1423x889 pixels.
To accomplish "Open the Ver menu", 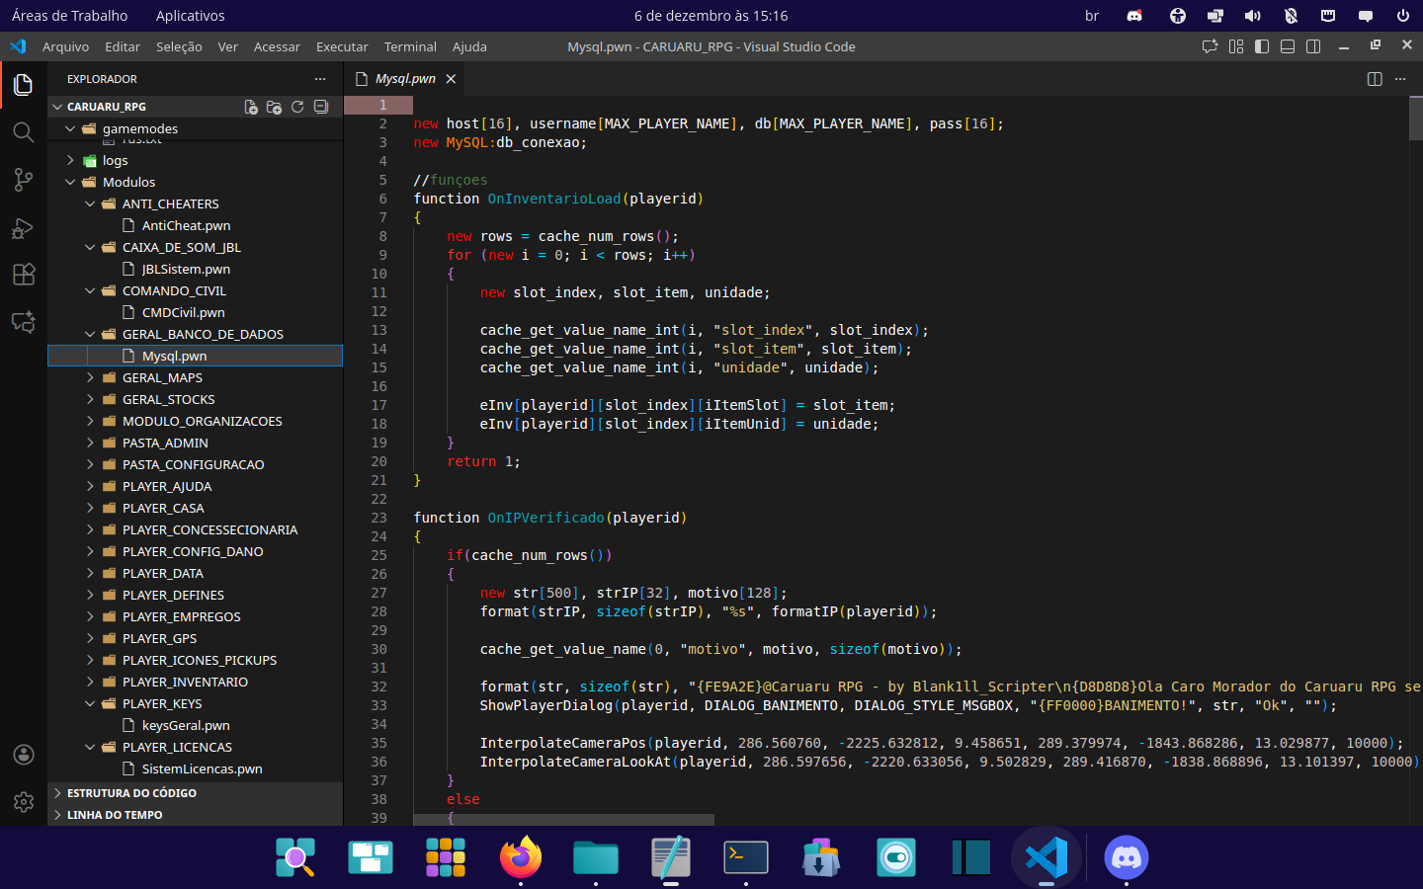I will coord(228,46).
